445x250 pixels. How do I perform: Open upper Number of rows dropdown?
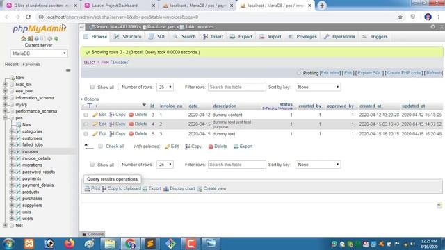(165, 87)
